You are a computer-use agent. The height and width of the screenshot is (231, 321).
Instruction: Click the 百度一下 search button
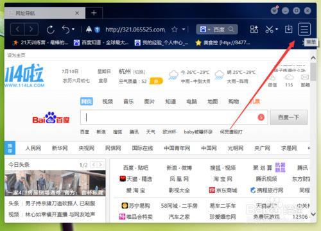288,117
